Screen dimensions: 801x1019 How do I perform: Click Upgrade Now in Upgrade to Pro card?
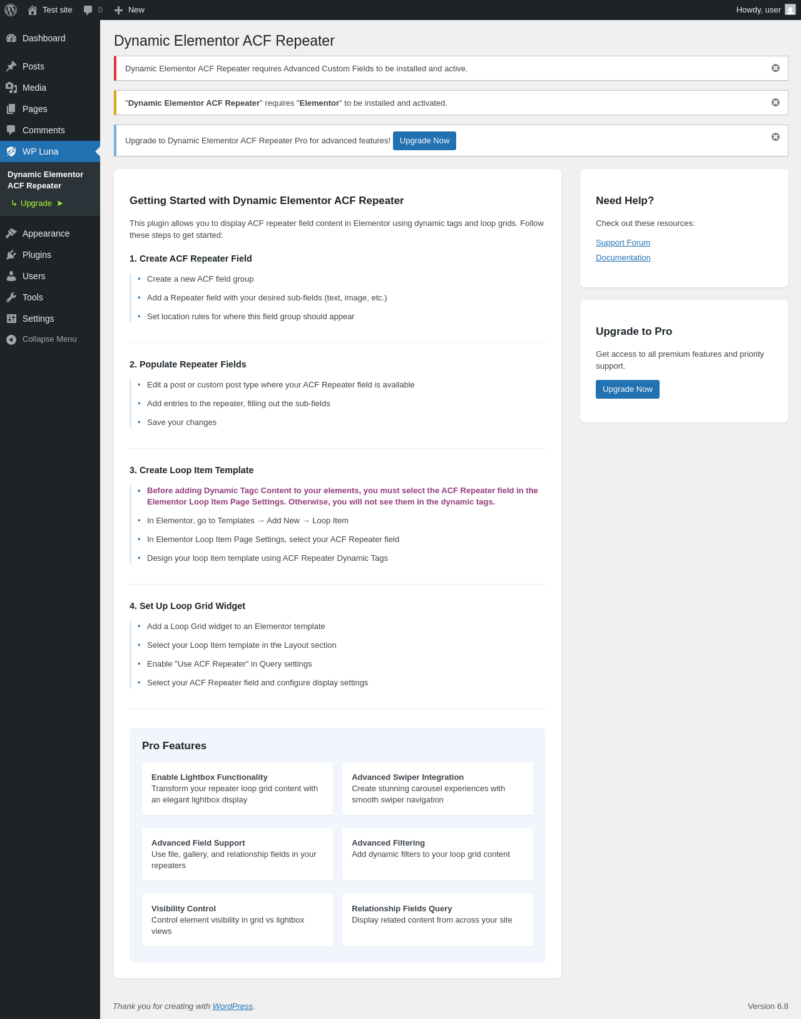click(x=627, y=389)
